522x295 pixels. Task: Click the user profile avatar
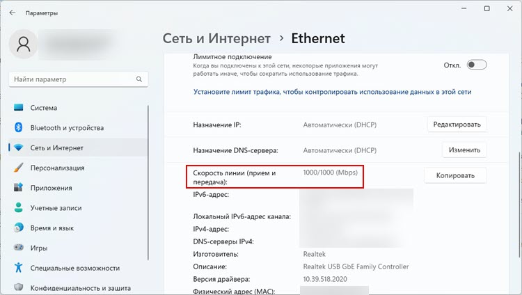(x=24, y=45)
